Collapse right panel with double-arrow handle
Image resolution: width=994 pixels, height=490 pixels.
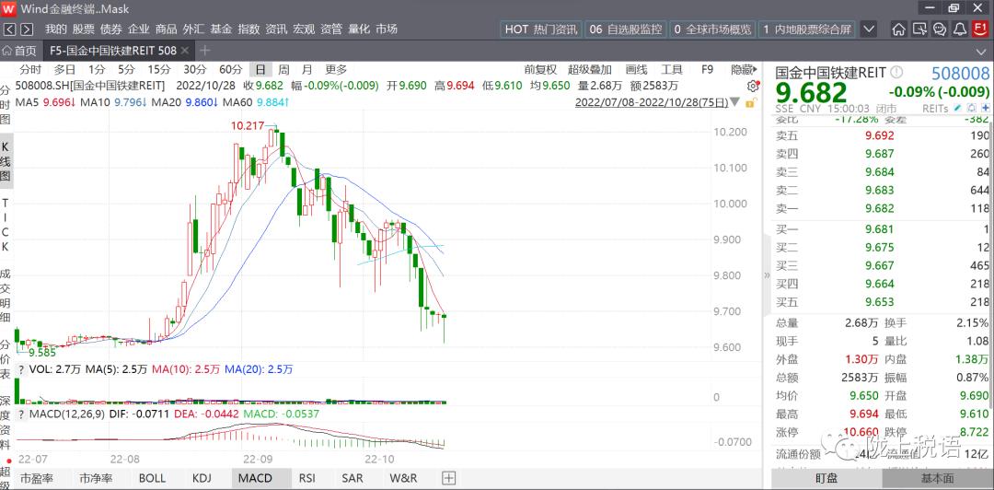pyautogui.click(x=767, y=274)
